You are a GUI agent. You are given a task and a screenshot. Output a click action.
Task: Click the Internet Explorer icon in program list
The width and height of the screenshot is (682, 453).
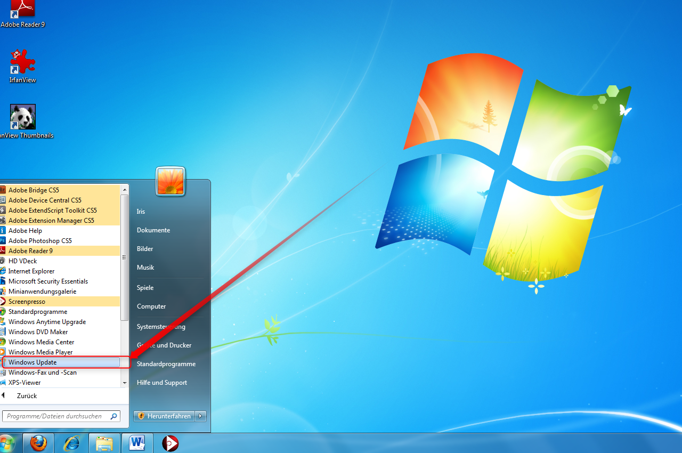pyautogui.click(x=3, y=271)
